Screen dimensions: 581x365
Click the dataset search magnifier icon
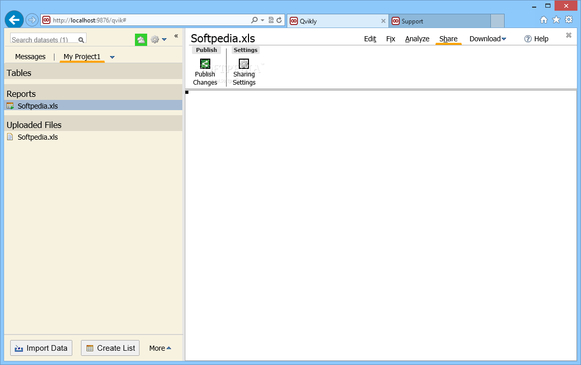coord(81,40)
